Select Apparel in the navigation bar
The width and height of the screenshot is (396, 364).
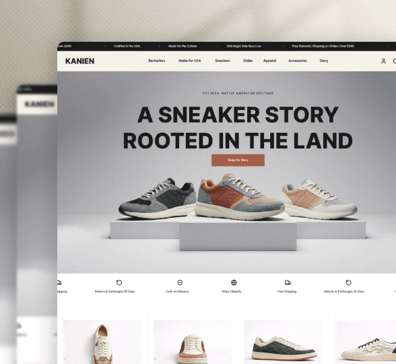(x=269, y=61)
